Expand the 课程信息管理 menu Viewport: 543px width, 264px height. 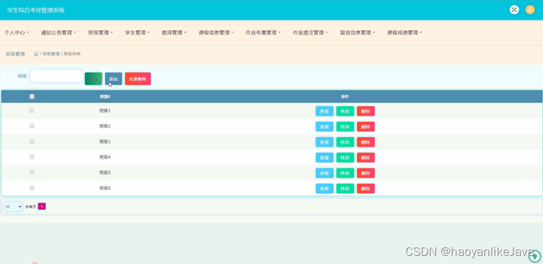[216, 33]
